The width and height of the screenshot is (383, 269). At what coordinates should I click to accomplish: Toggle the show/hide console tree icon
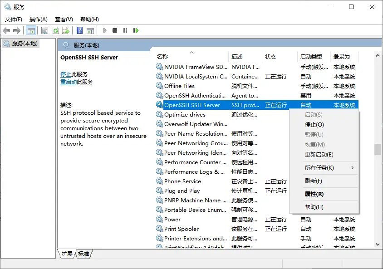coord(31,31)
